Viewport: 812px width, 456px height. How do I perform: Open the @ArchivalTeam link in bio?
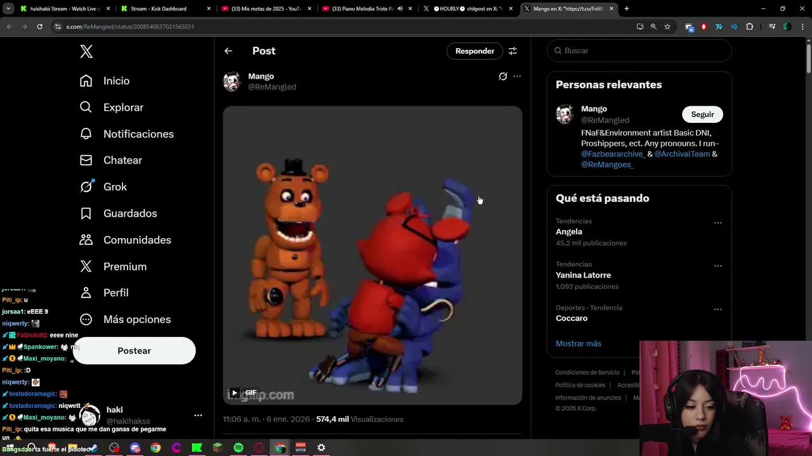pos(682,154)
